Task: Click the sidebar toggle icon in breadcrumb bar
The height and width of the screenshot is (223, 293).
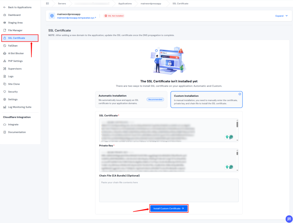Action: coord(47,3)
